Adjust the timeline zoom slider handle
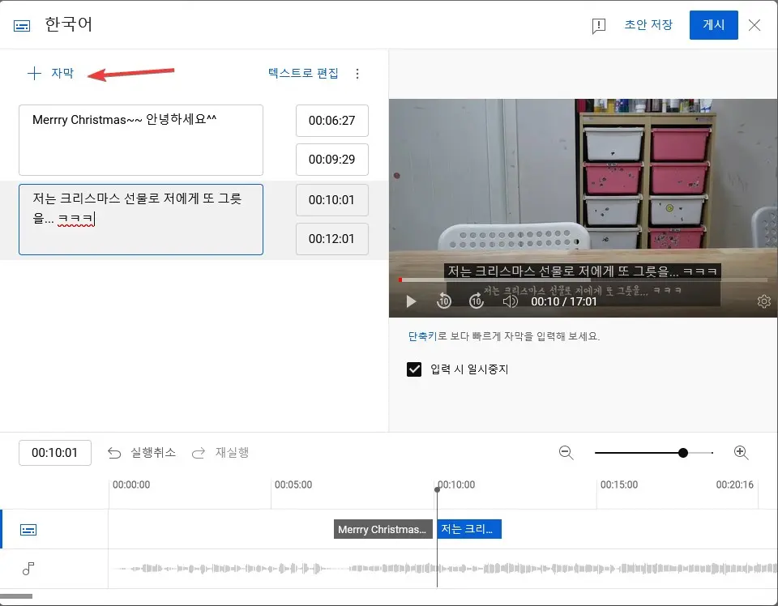The height and width of the screenshot is (606, 778). tap(683, 452)
